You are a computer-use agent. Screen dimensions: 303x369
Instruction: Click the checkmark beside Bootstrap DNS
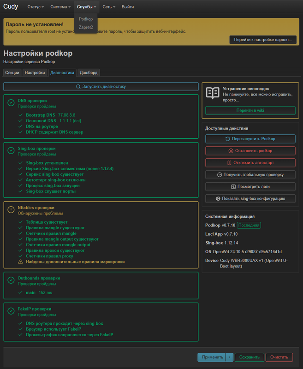[20, 115]
